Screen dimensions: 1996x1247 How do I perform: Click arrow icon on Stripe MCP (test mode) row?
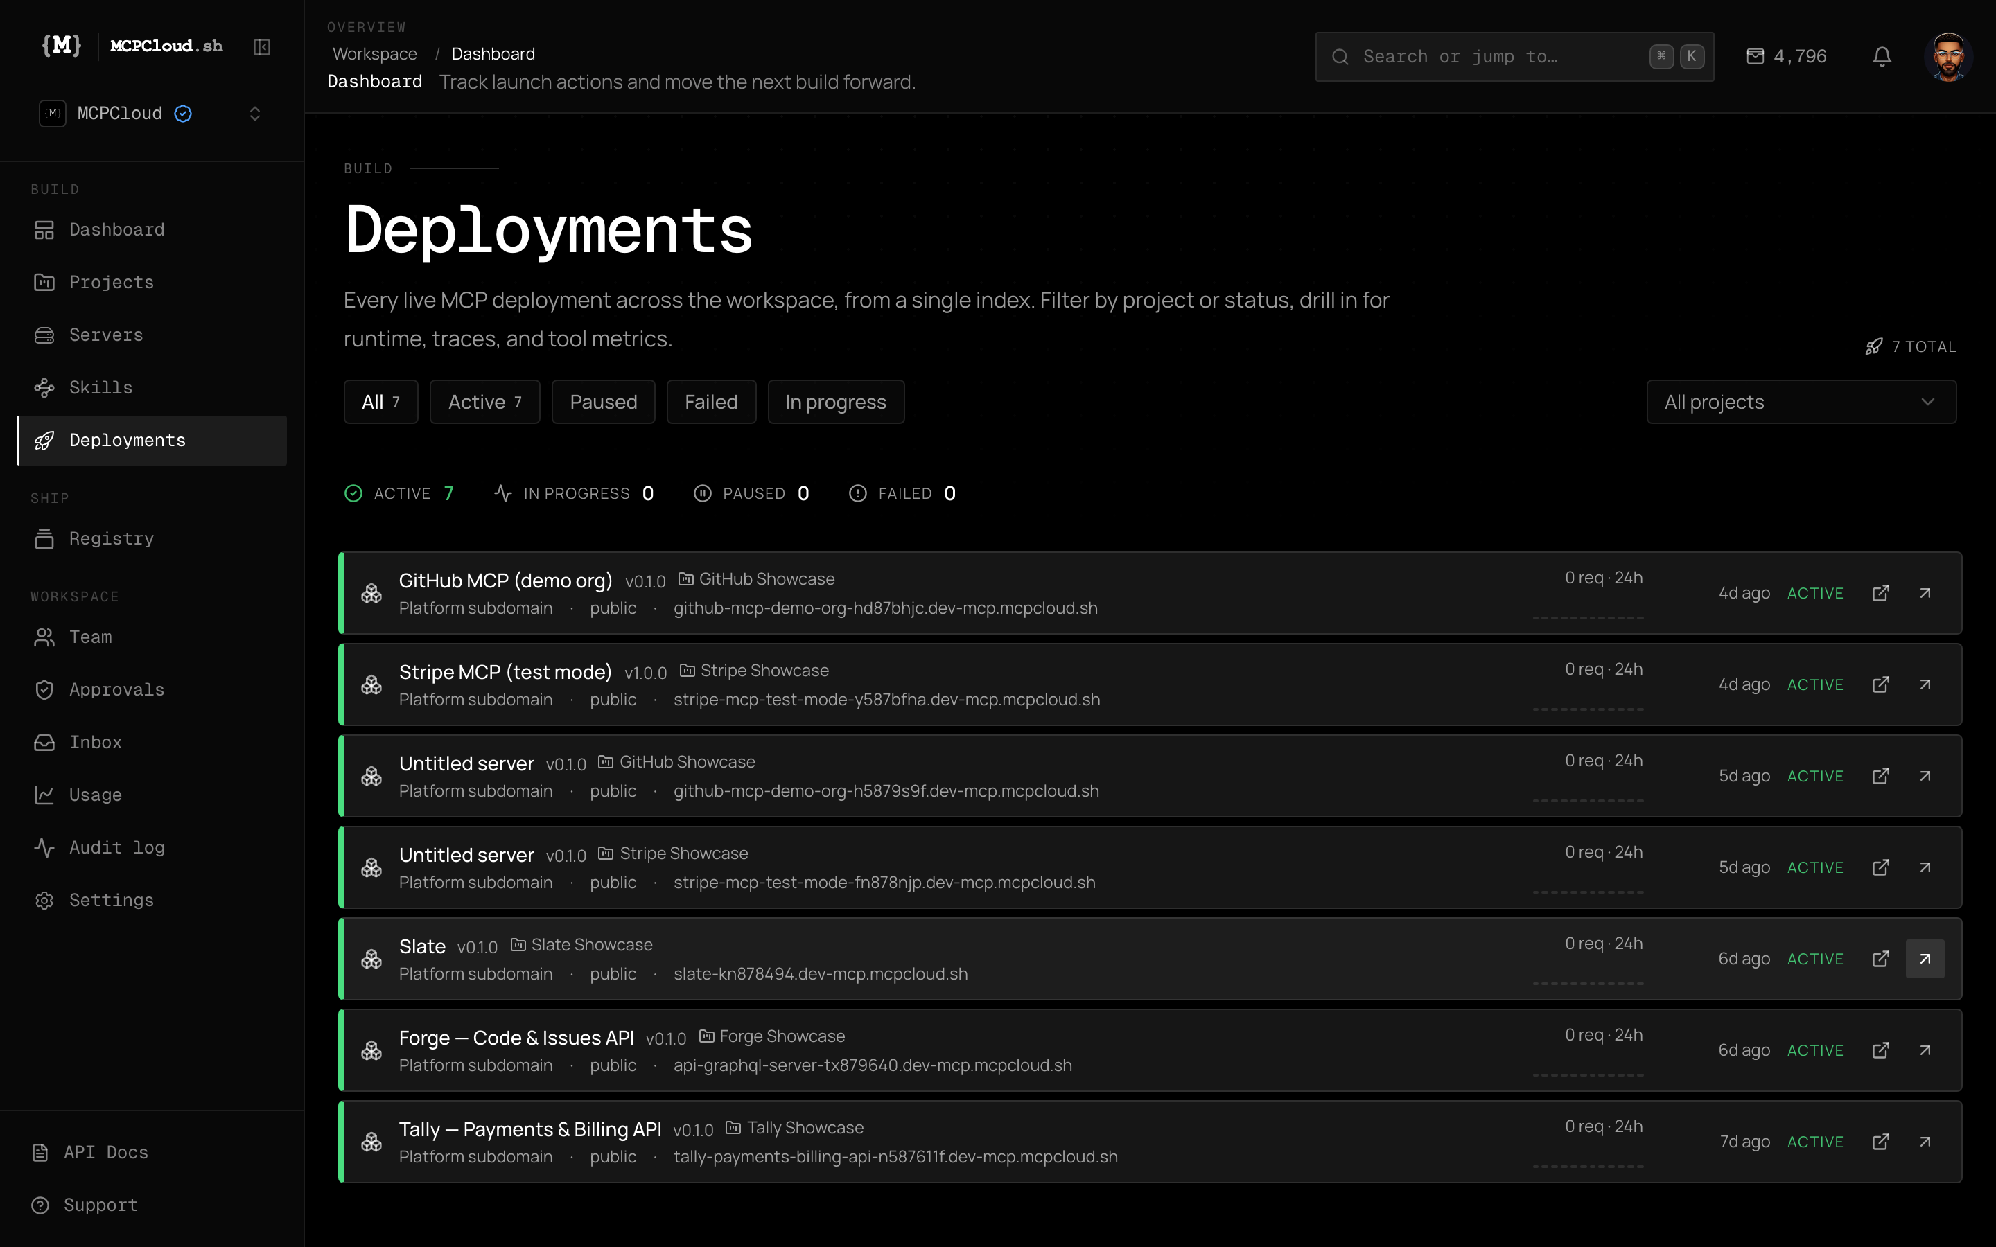coord(1925,684)
